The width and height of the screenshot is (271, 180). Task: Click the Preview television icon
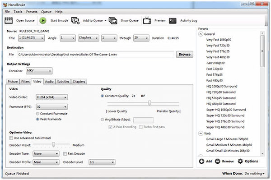pos(147,20)
